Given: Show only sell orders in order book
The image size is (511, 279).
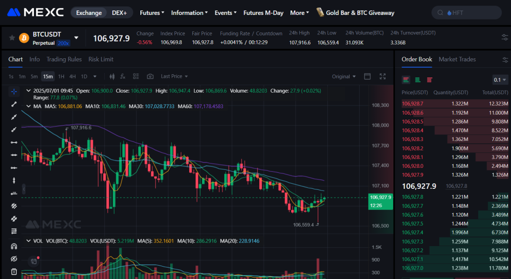Looking at the screenshot, I should pos(429,80).
